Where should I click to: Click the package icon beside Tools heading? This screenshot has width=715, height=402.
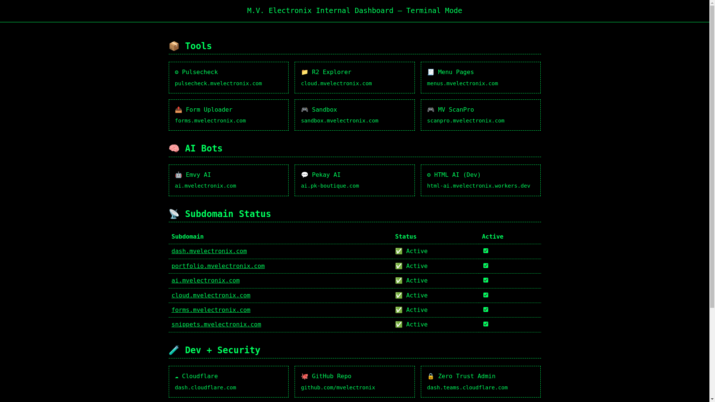point(174,46)
